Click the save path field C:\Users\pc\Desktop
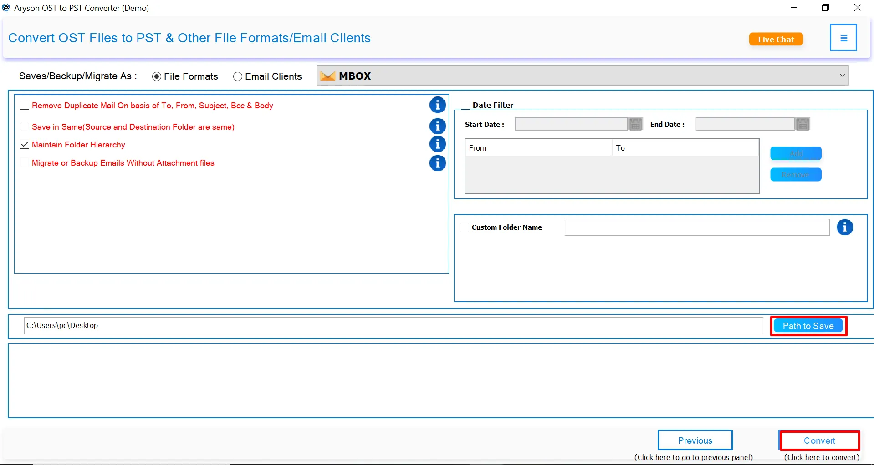The width and height of the screenshot is (874, 465). click(394, 325)
